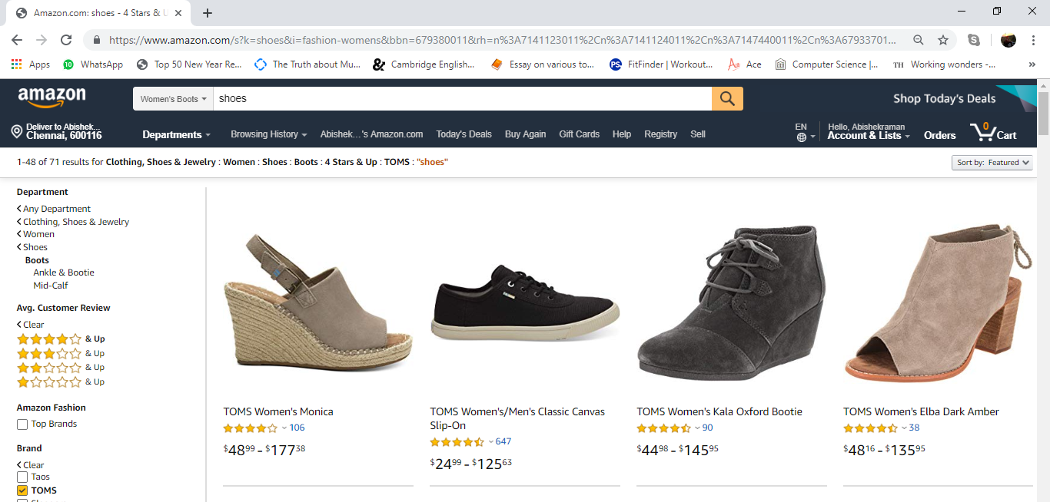Bookmark page with star icon

(x=942, y=40)
